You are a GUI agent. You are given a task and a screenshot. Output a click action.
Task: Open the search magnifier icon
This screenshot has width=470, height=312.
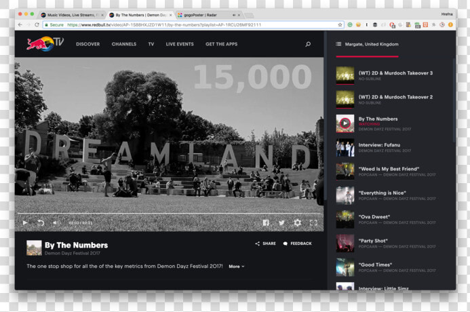308,44
